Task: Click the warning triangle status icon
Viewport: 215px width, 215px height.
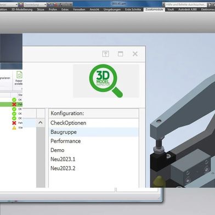Action: [14, 128]
